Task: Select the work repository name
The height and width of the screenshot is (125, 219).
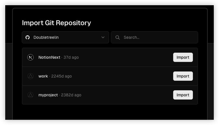Action: point(43,76)
